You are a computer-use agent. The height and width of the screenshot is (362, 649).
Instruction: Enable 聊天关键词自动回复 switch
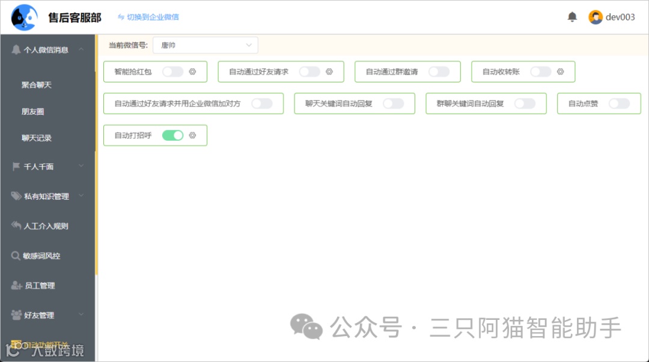click(x=393, y=103)
